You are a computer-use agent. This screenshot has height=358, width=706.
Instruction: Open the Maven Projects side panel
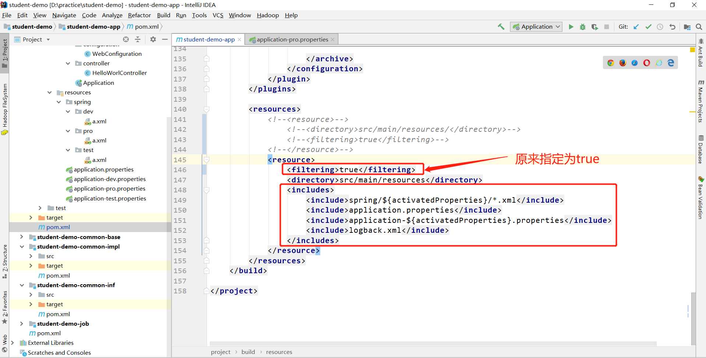(x=701, y=101)
